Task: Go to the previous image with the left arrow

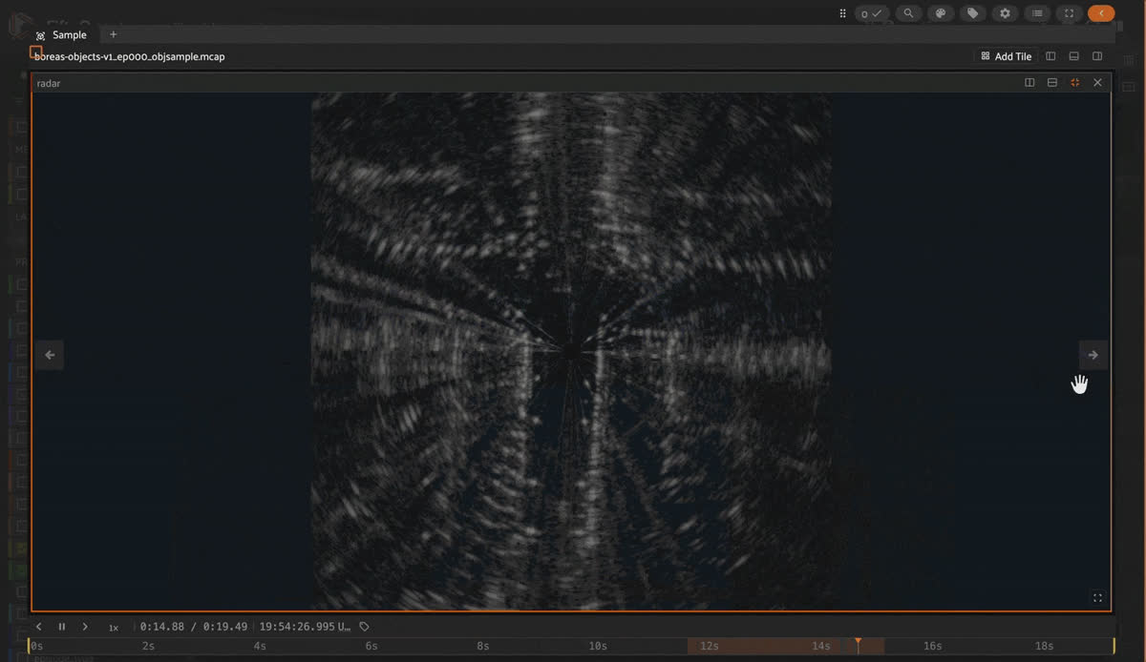Action: point(50,355)
